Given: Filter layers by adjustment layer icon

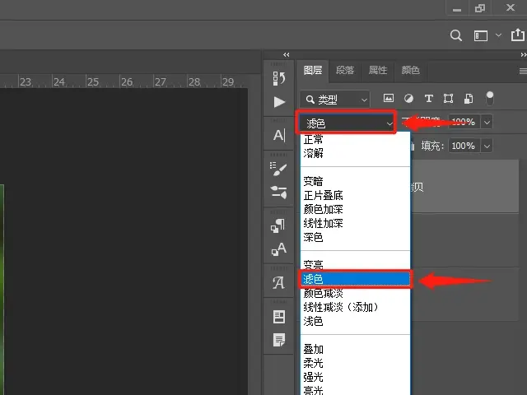Looking at the screenshot, I should tap(408, 99).
